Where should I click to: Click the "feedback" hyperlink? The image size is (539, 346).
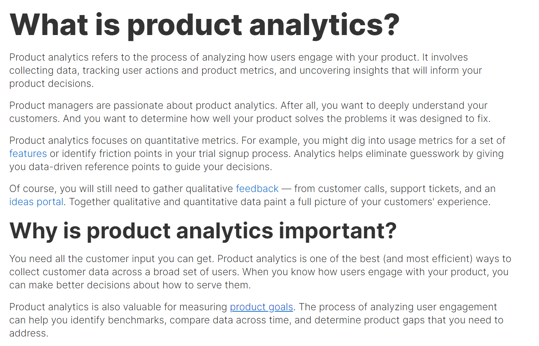[257, 189]
